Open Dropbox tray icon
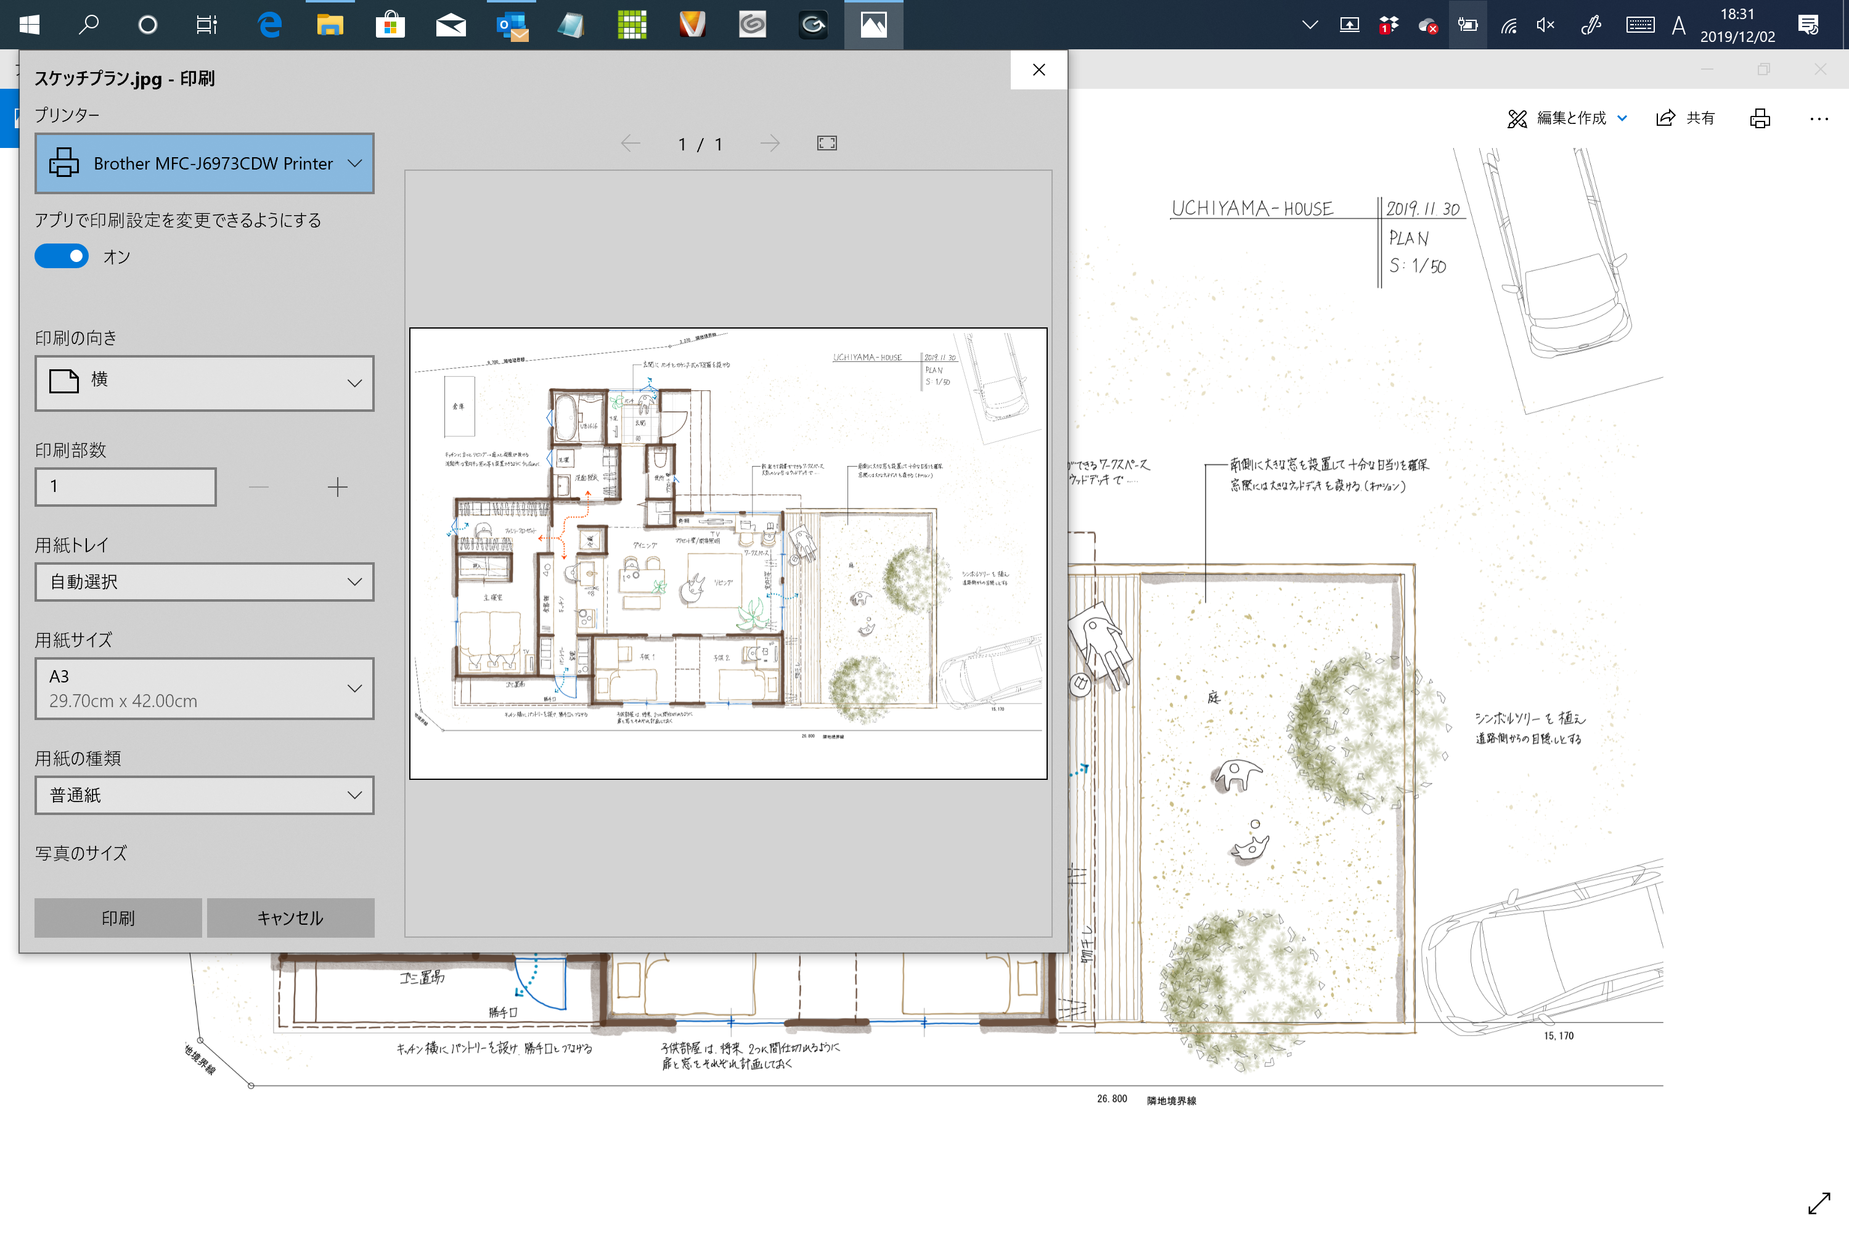This screenshot has width=1849, height=1233. point(1389,25)
